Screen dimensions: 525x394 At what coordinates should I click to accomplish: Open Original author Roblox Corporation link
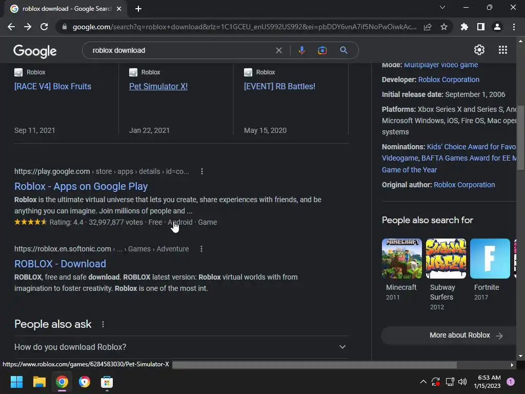coord(465,185)
